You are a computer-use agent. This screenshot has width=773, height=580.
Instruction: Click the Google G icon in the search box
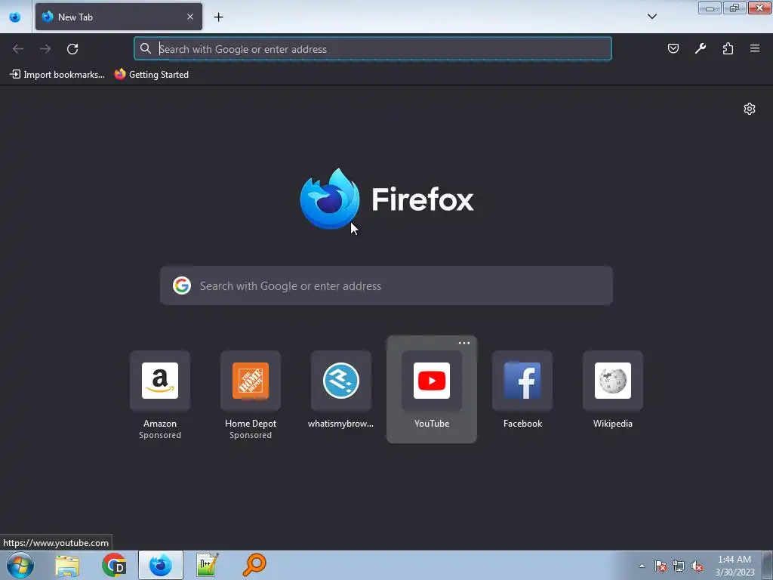[x=182, y=285]
